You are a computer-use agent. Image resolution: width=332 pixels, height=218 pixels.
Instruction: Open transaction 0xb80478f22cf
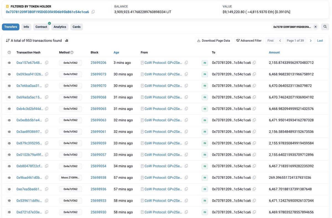click(x=30, y=166)
